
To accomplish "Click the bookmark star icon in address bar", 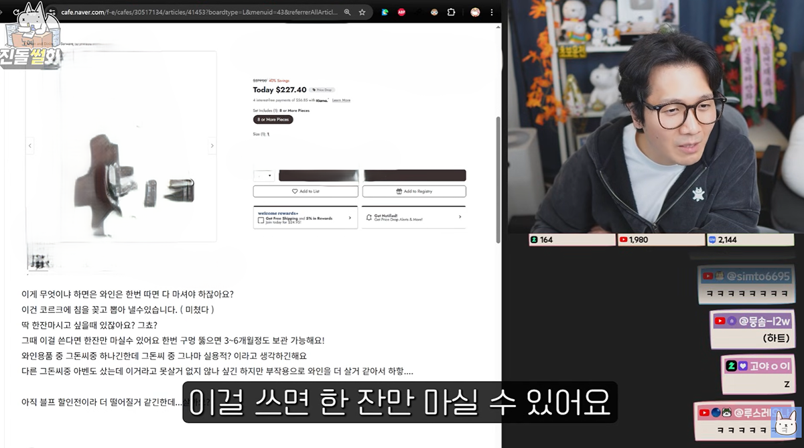I will pos(362,12).
